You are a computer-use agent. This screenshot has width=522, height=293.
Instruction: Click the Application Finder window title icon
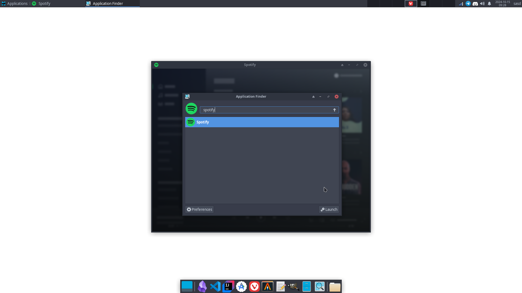tap(187, 97)
